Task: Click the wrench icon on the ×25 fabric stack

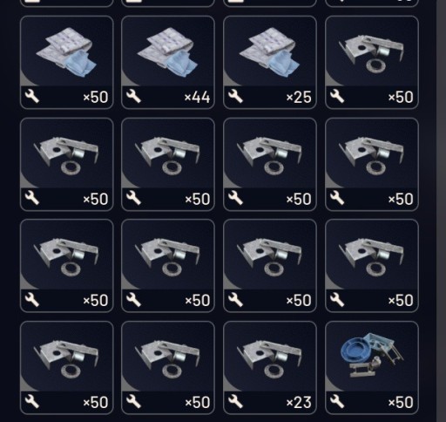Action: (235, 96)
